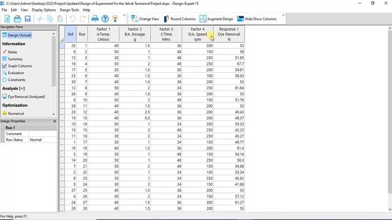The height and width of the screenshot is (220, 392).
Task: Click the table vertical scrollbar down arrow
Action: [x=390, y=209]
